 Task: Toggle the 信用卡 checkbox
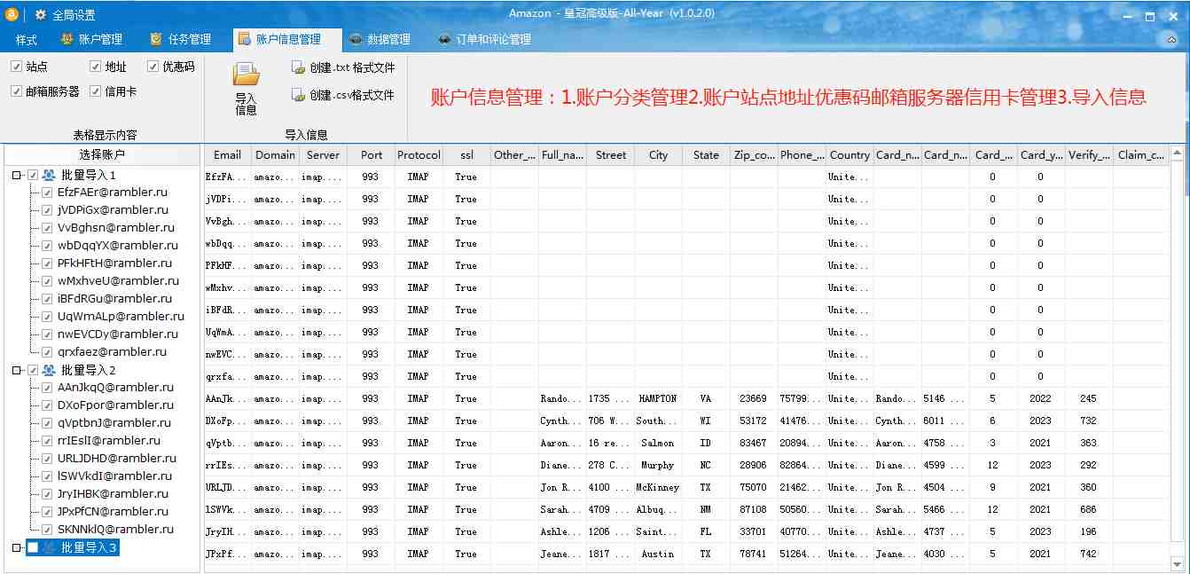click(x=95, y=91)
